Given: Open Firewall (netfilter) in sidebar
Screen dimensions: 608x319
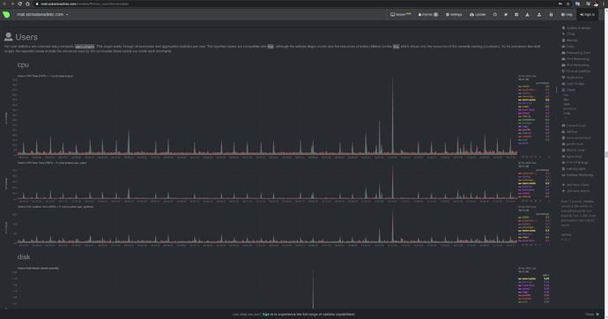Looking at the screenshot, I should pyautogui.click(x=576, y=71).
